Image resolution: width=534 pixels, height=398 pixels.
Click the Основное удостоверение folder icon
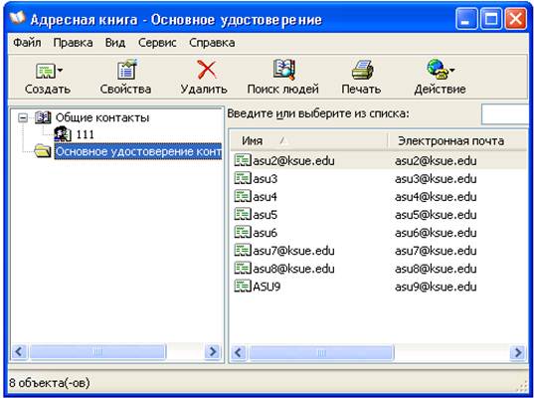click(43, 151)
